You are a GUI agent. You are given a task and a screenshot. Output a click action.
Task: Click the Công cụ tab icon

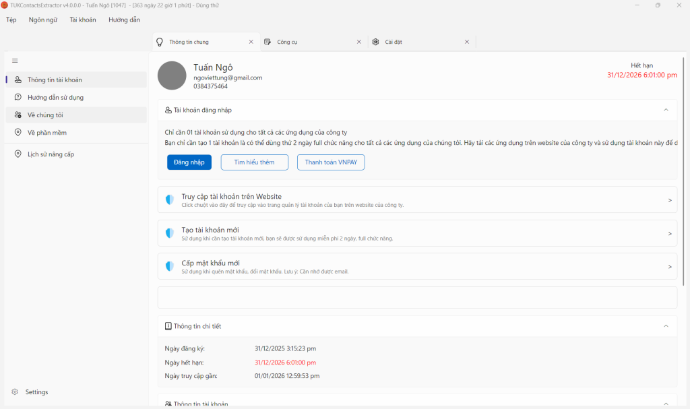click(x=268, y=42)
